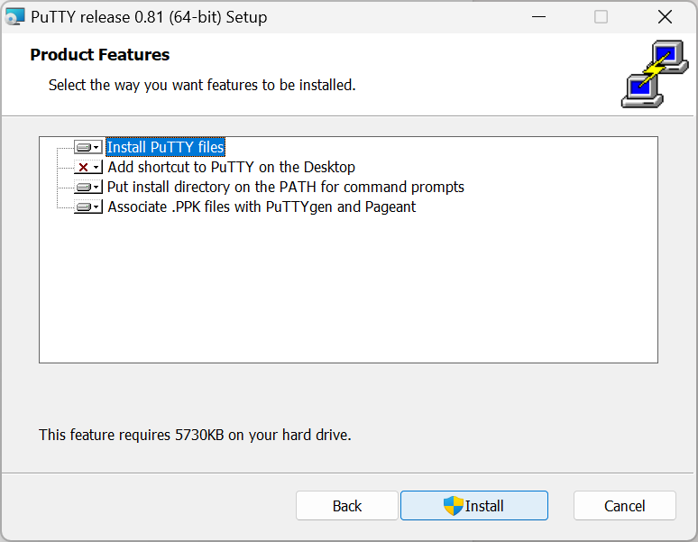This screenshot has width=698, height=542.
Task: Open red X menu for Desktop shortcut feature
Action: point(87,168)
